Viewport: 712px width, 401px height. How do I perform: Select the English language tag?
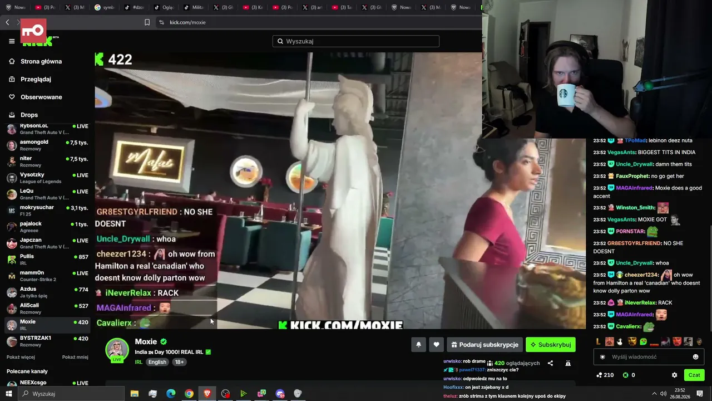coord(157,362)
